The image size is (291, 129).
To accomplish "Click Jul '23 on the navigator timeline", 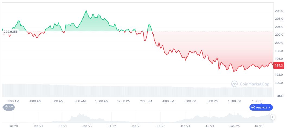I will tap(161, 126).
